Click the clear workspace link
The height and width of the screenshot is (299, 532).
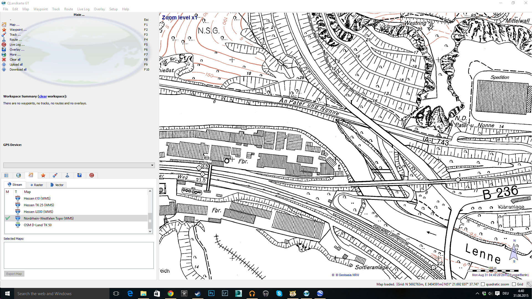click(x=43, y=96)
